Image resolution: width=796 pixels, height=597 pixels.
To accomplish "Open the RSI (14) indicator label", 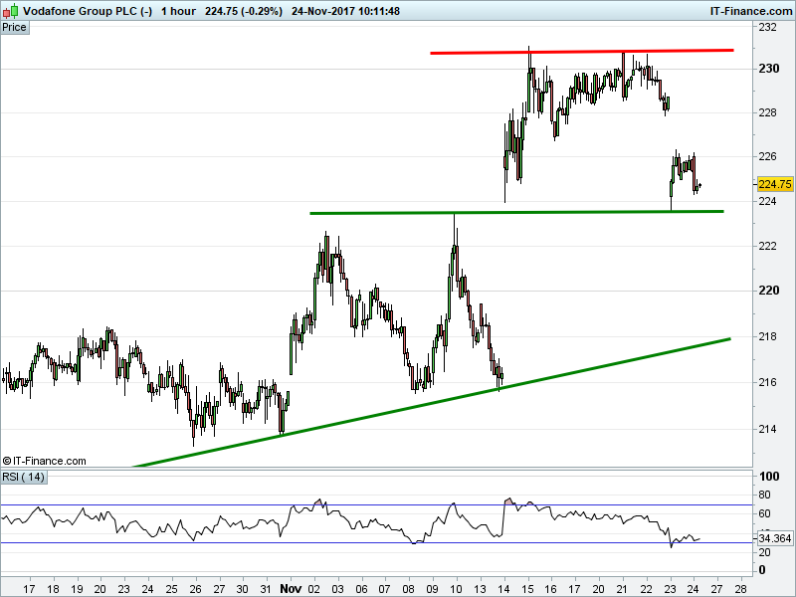I will 24,478.
